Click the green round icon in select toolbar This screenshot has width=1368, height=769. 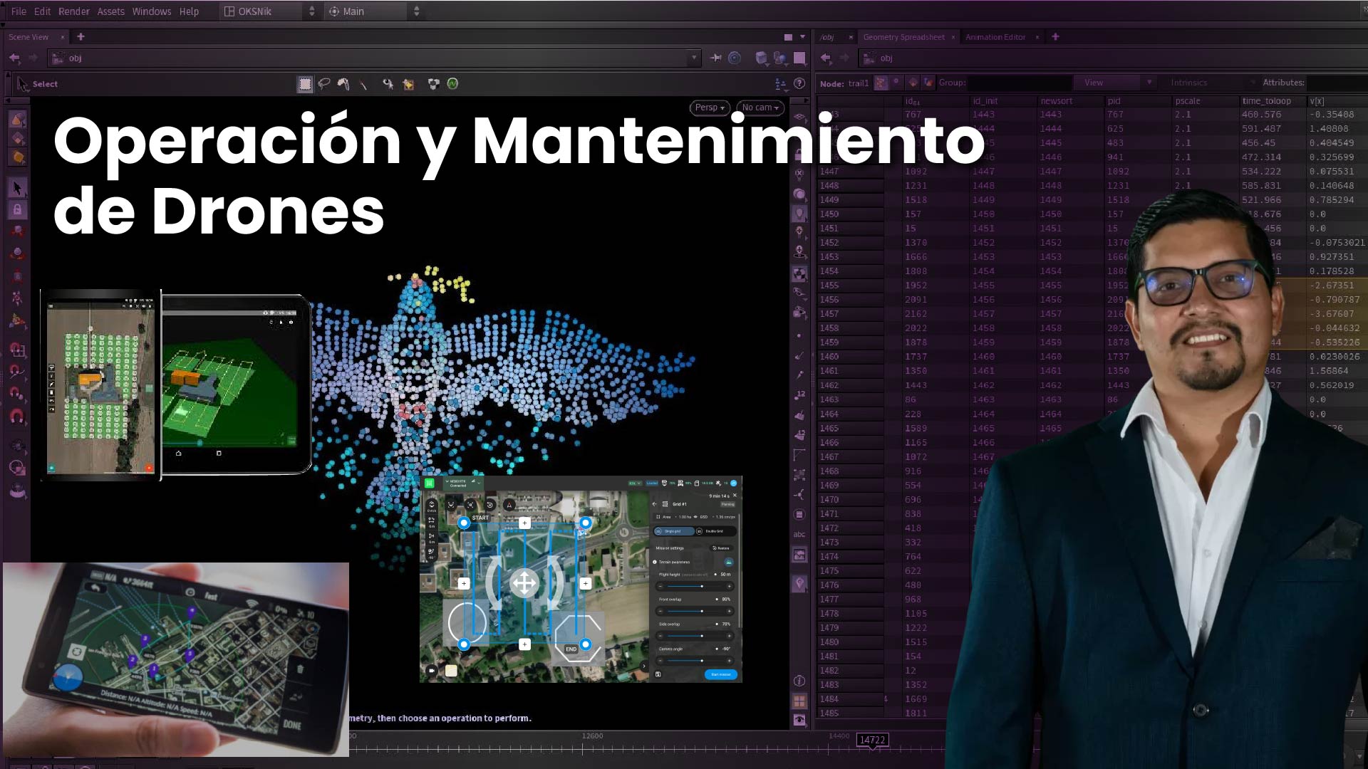(452, 83)
